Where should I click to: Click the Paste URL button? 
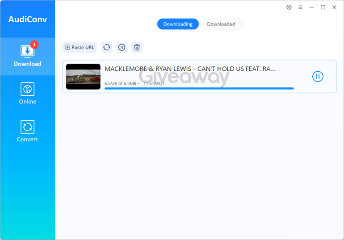(80, 48)
